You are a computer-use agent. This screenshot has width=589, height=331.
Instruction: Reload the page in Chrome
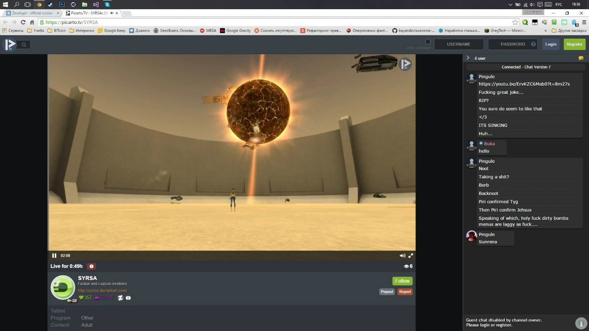click(23, 22)
